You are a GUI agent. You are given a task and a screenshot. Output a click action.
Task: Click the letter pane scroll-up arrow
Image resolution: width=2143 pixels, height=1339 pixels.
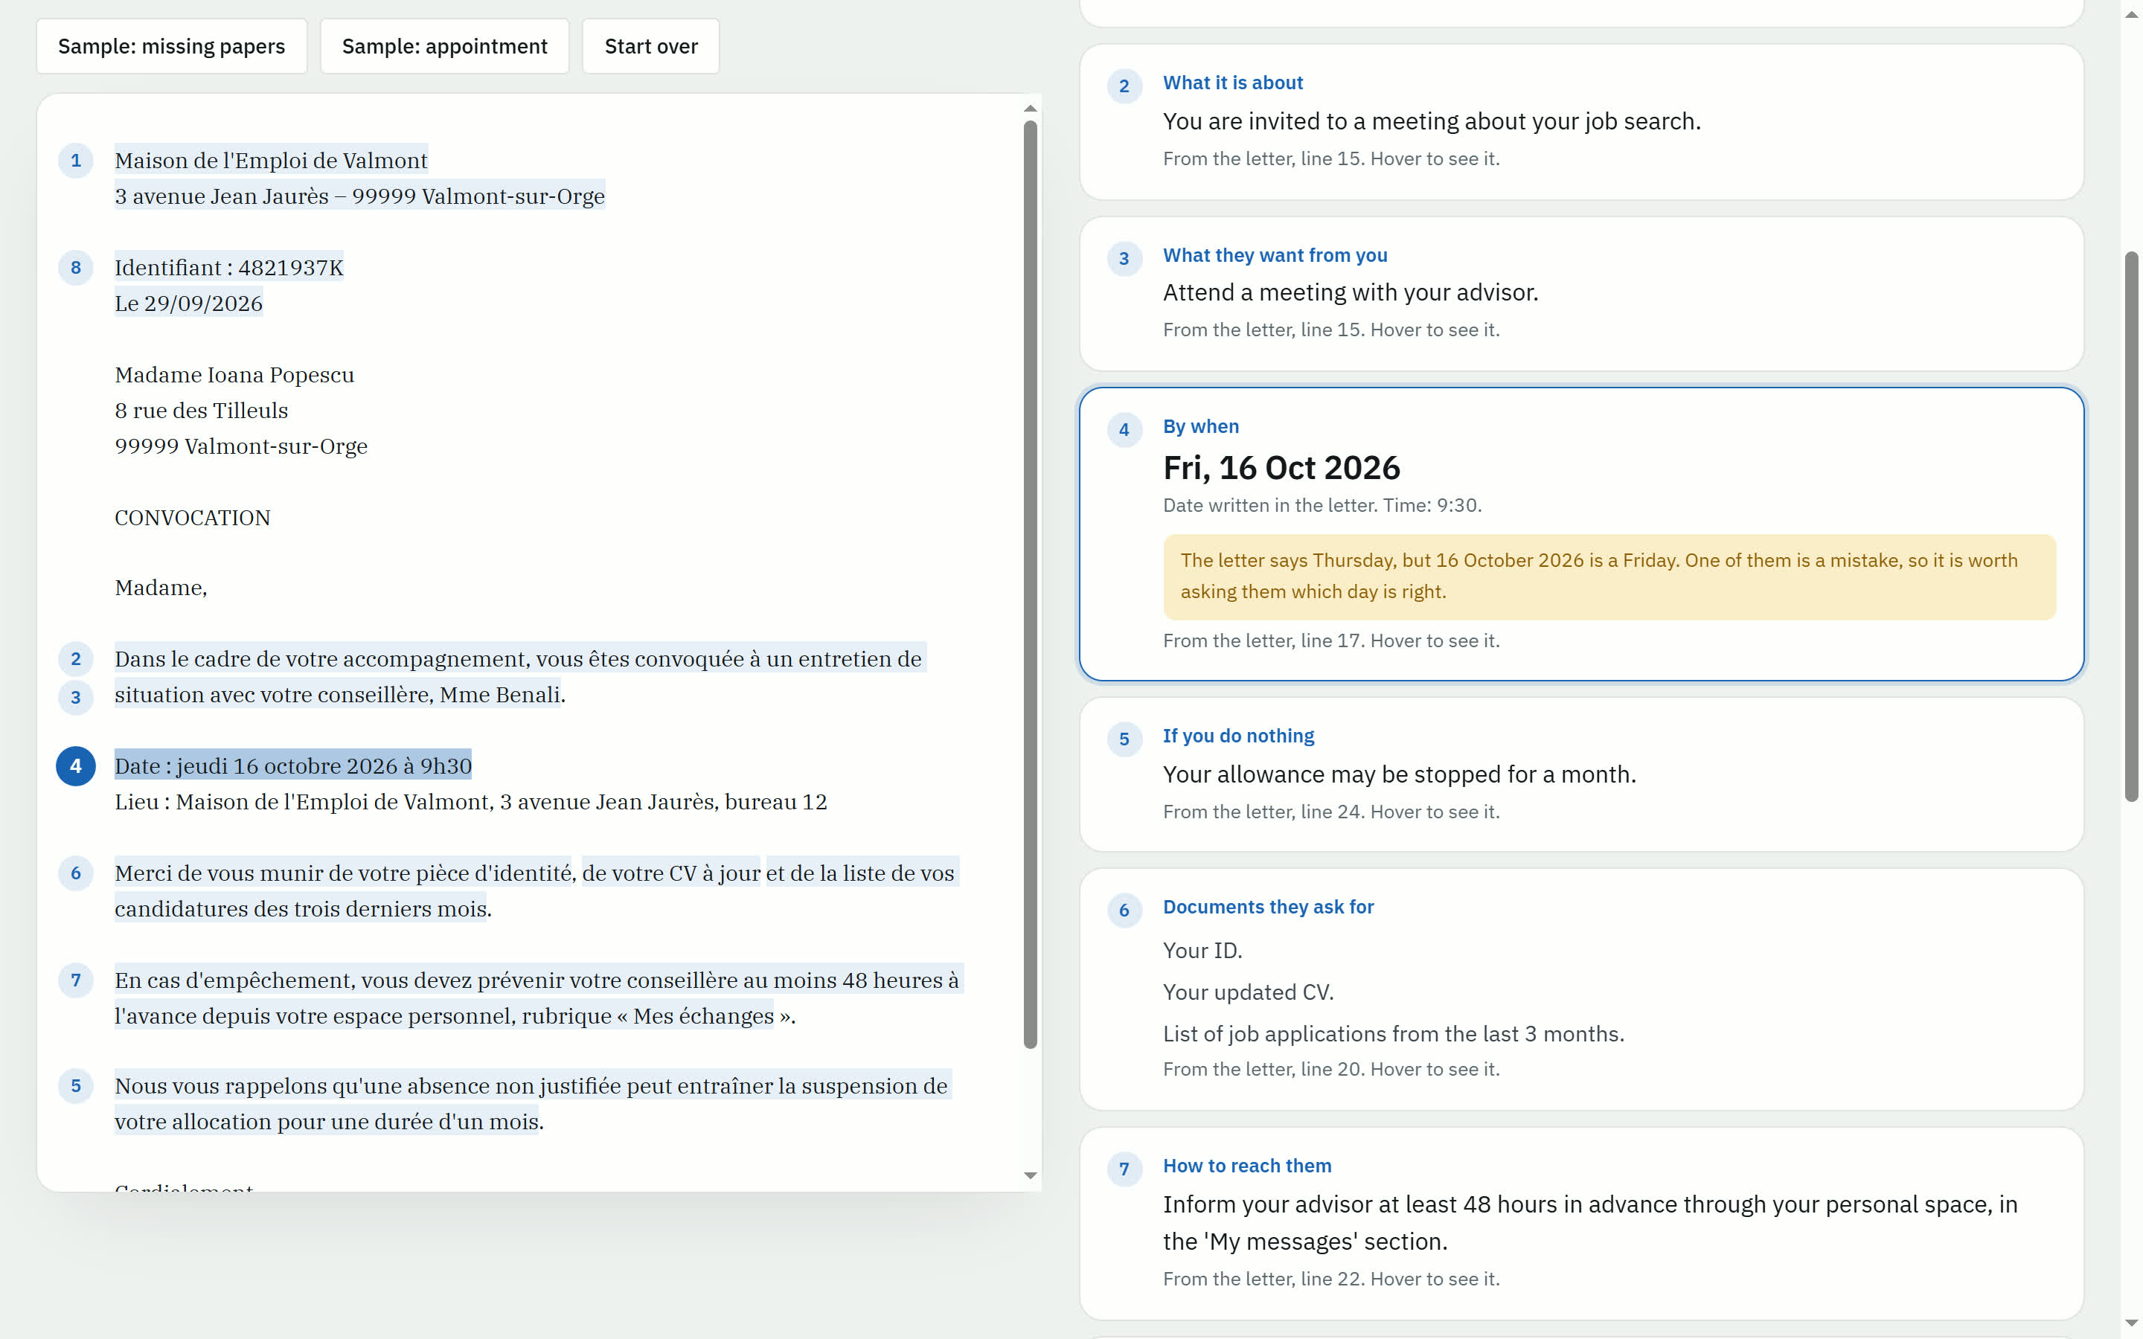coord(1030,108)
